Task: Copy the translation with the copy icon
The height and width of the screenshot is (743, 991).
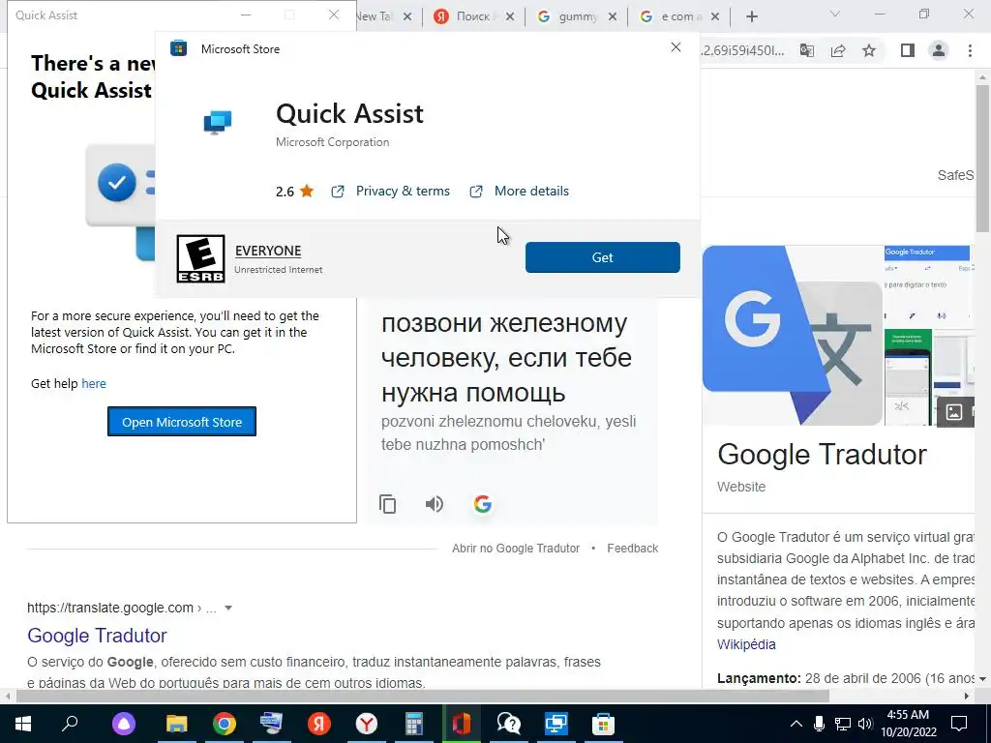Action: pyautogui.click(x=387, y=504)
